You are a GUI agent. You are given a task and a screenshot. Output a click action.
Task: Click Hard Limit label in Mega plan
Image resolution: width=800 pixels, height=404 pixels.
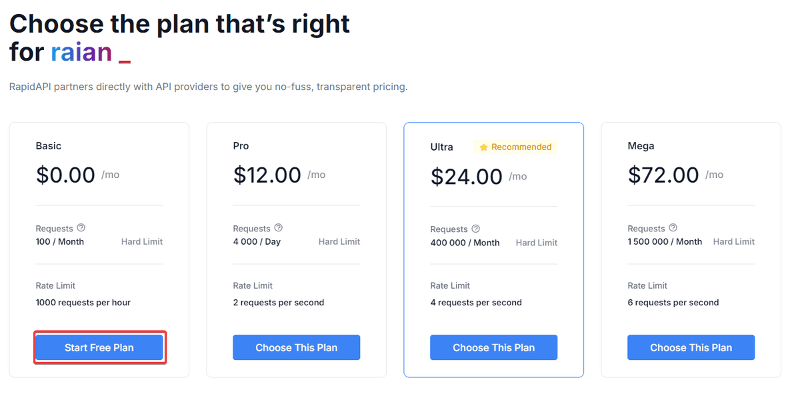point(734,241)
